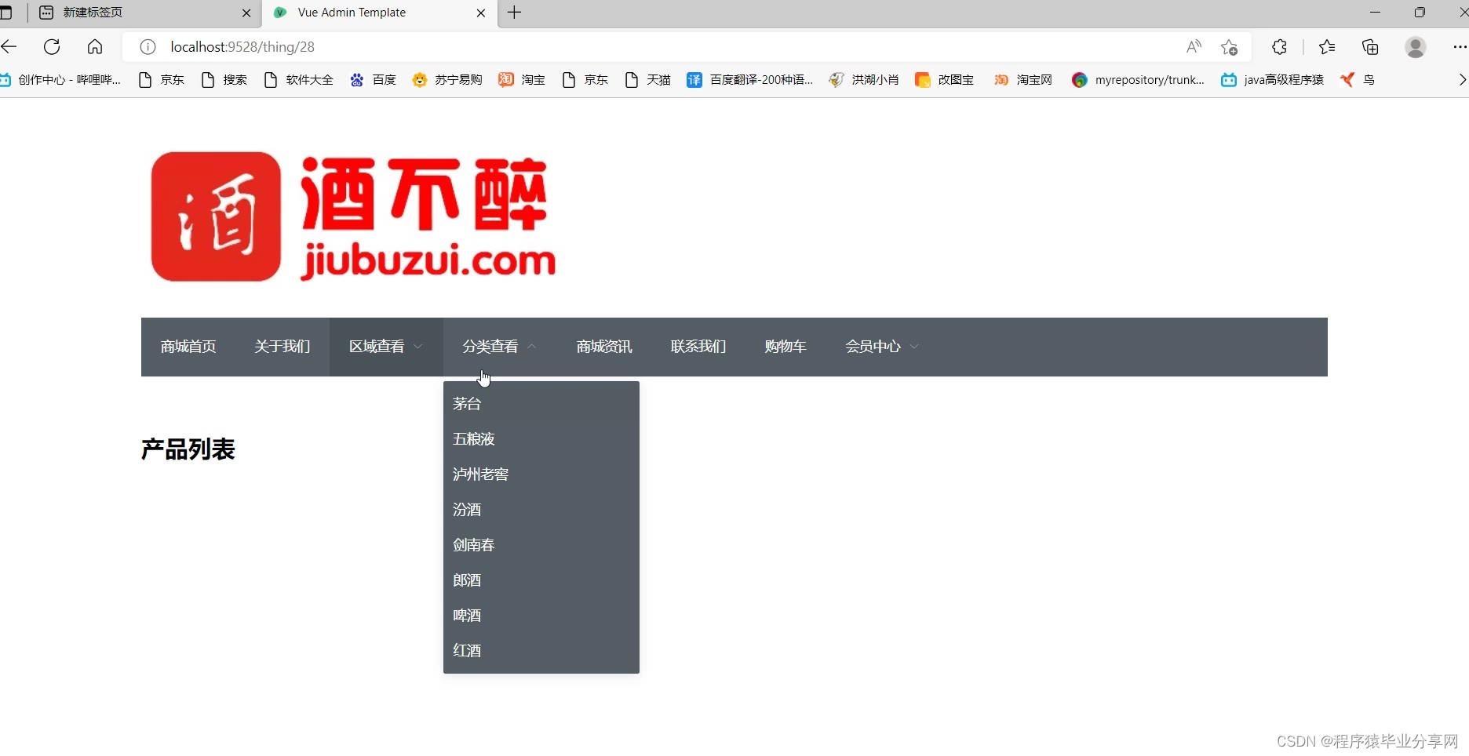Open the 鸟 bookmark

click(x=1358, y=80)
